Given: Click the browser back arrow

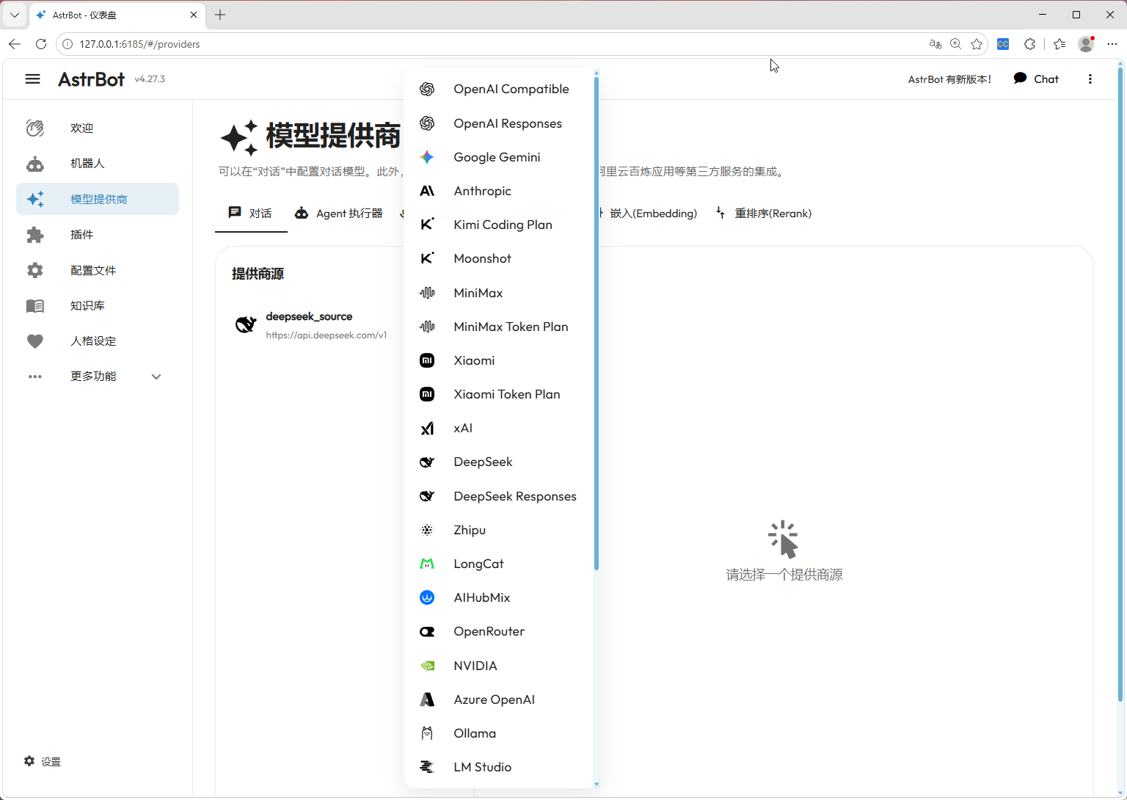Looking at the screenshot, I should coord(15,44).
